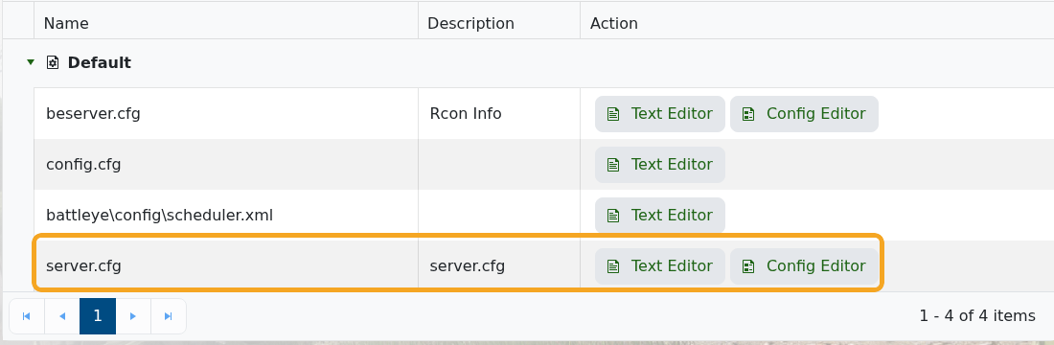1054x345 pixels.
Task: Click the Action column header
Action: [817, 23]
